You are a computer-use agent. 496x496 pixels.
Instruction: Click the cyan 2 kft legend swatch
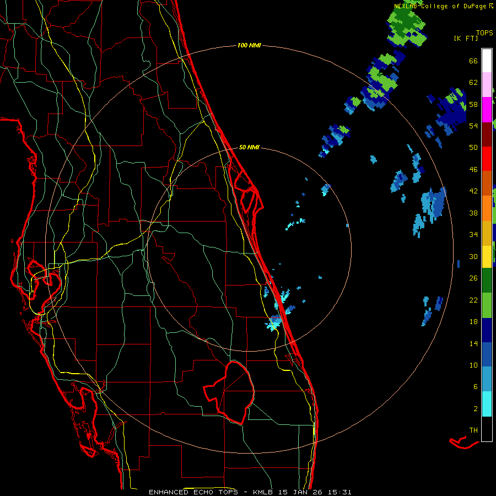tap(487, 404)
